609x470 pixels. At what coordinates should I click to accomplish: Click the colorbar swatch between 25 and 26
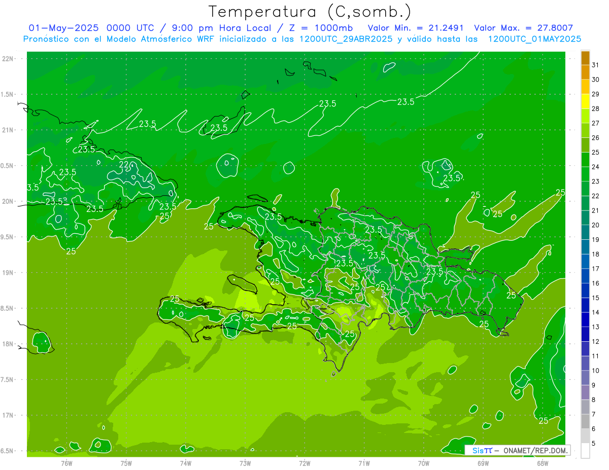(585, 145)
